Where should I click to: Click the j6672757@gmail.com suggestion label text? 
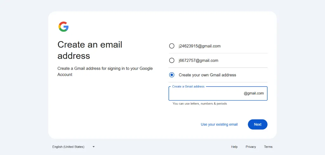(x=198, y=61)
